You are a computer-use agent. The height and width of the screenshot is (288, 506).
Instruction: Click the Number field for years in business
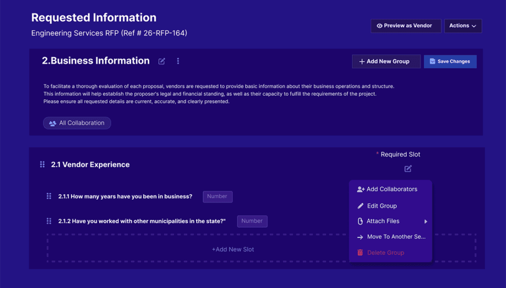[x=217, y=197]
